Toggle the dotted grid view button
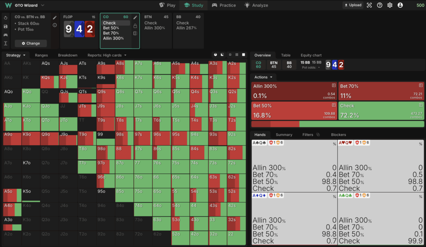The width and height of the screenshot is (426, 247). click(237, 55)
